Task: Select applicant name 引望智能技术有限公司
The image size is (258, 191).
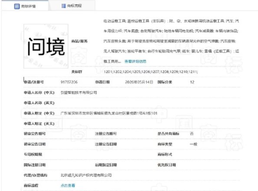Action: coord(79,93)
